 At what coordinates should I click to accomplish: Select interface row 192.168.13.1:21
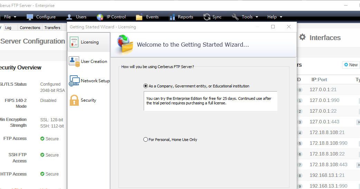[x=328, y=175]
